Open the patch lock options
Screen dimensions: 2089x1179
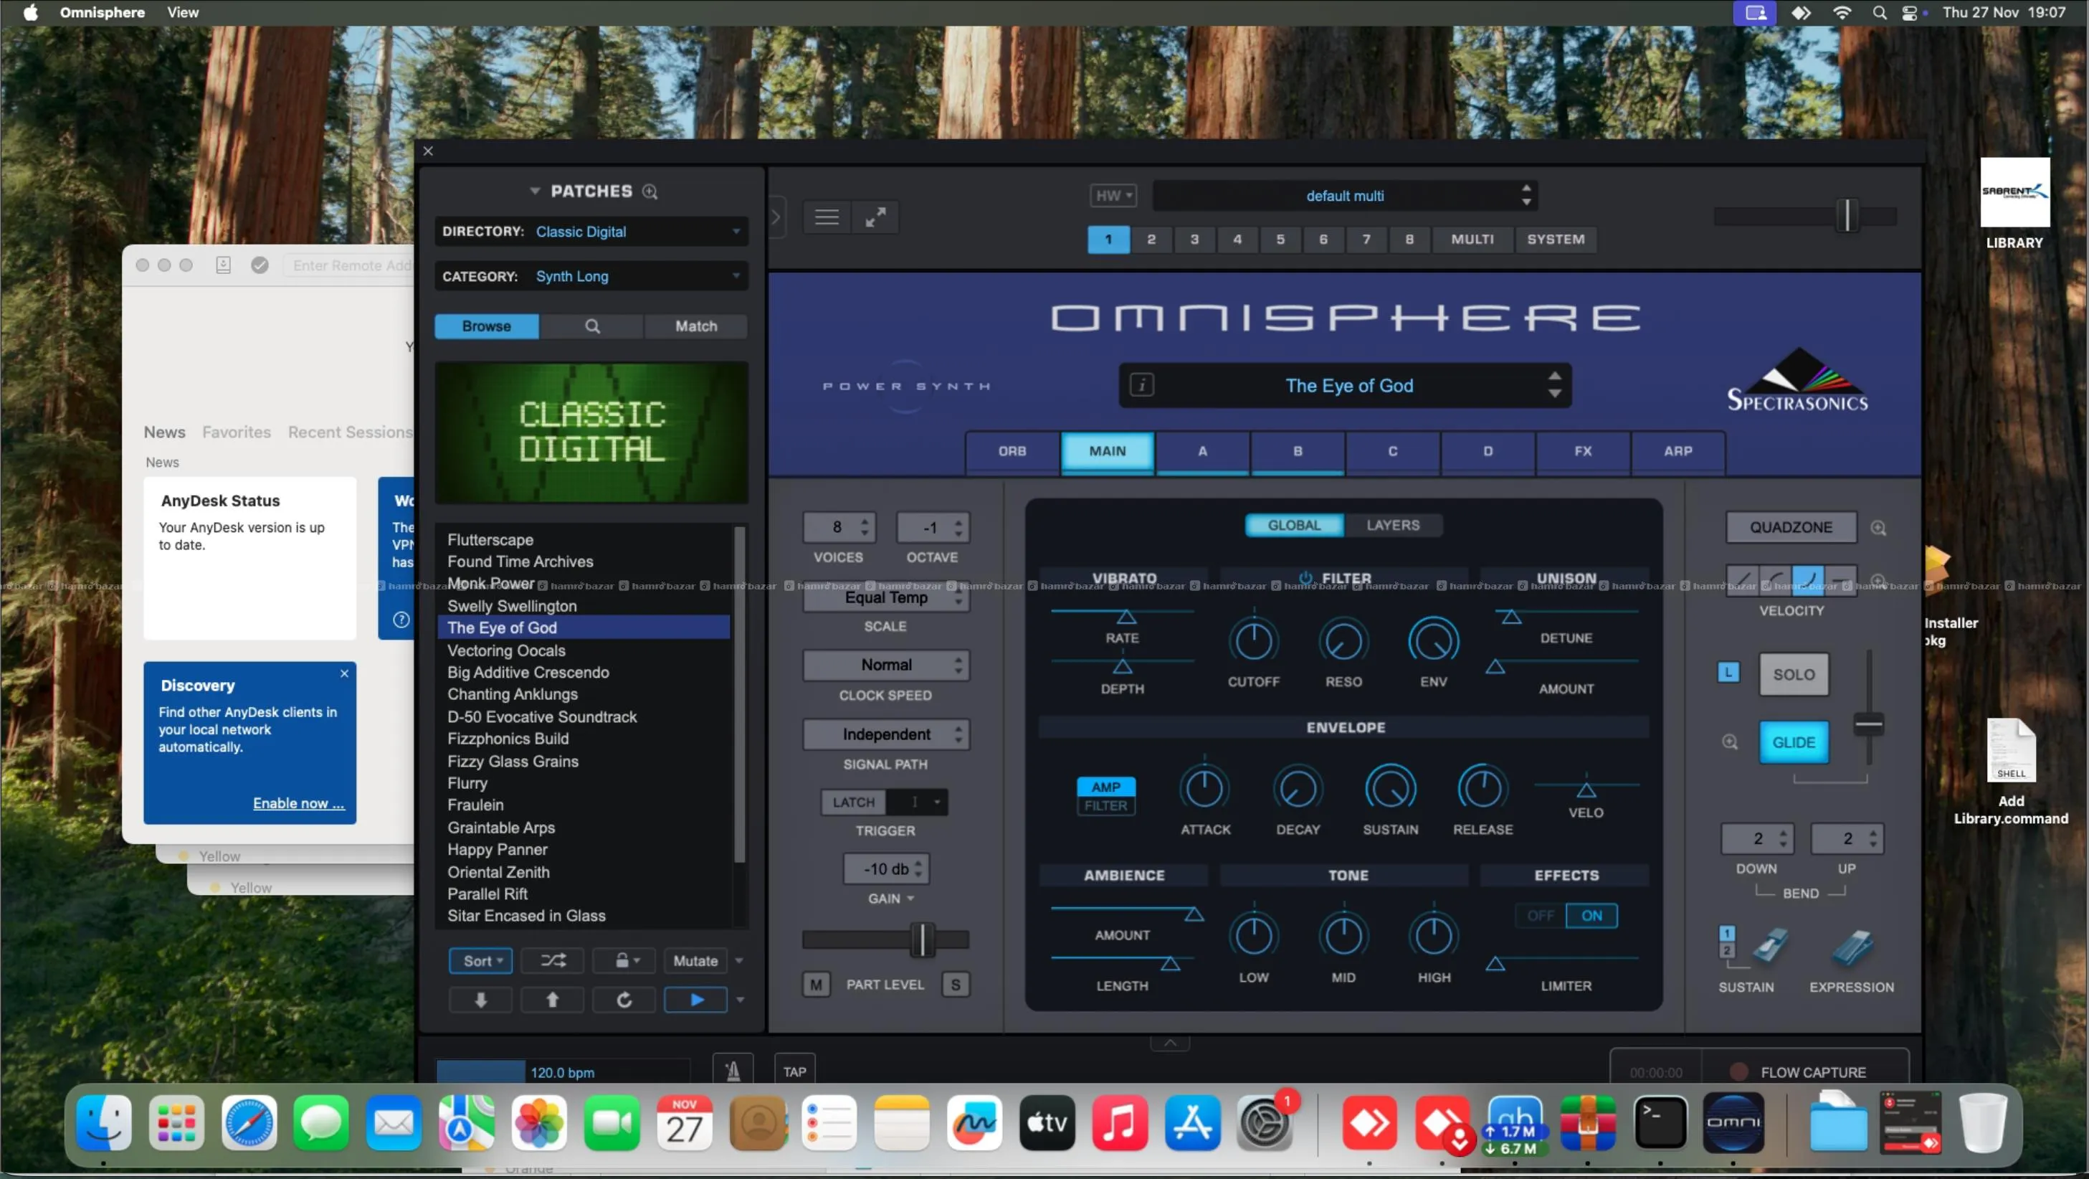tap(624, 961)
